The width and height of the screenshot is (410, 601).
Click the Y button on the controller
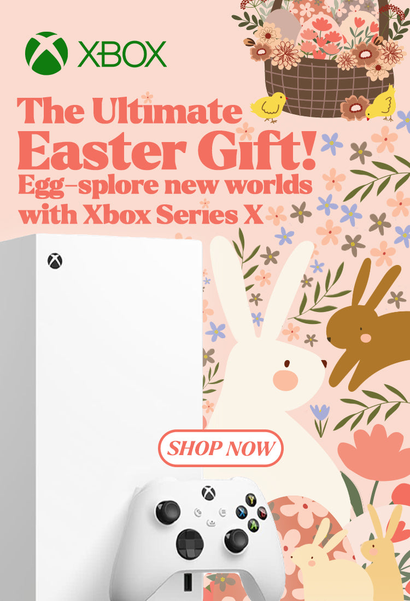point(251,500)
